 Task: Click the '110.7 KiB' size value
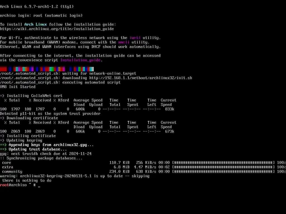click(120, 162)
